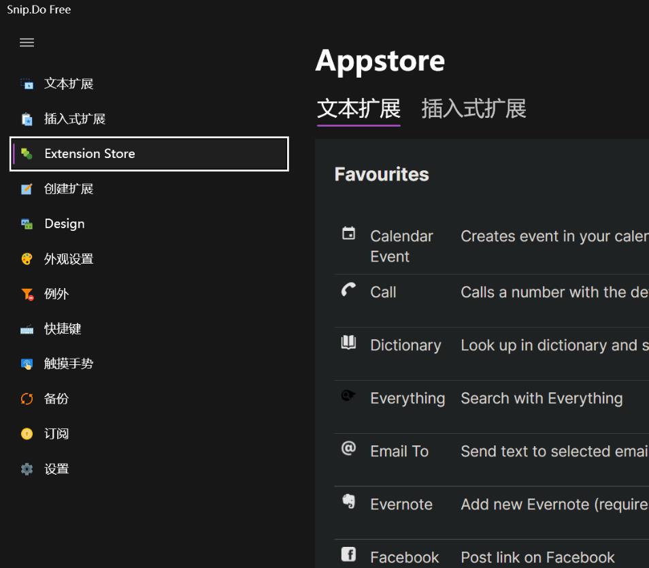Click the Evernote elephant icon
649x568 pixels.
(x=348, y=502)
